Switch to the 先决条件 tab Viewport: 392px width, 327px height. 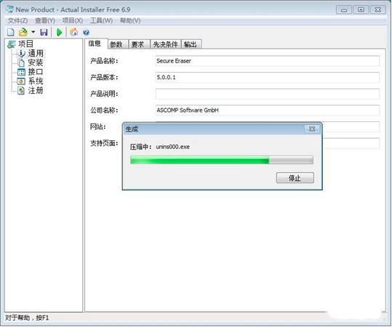click(x=166, y=44)
